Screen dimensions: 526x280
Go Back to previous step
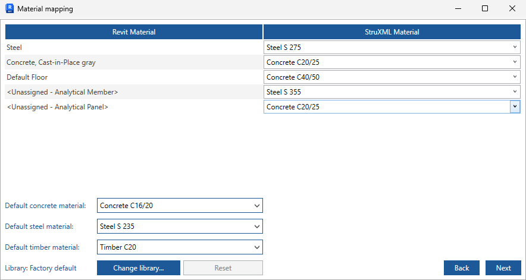pos(462,268)
